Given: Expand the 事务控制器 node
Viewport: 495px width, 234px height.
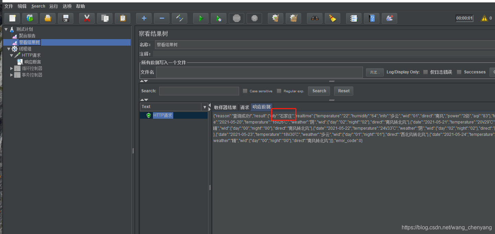Looking at the screenshot, I should point(12,75).
